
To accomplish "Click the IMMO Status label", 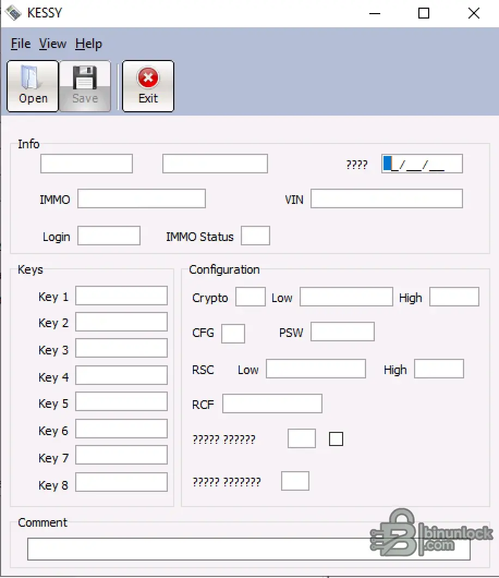I will click(x=199, y=237).
